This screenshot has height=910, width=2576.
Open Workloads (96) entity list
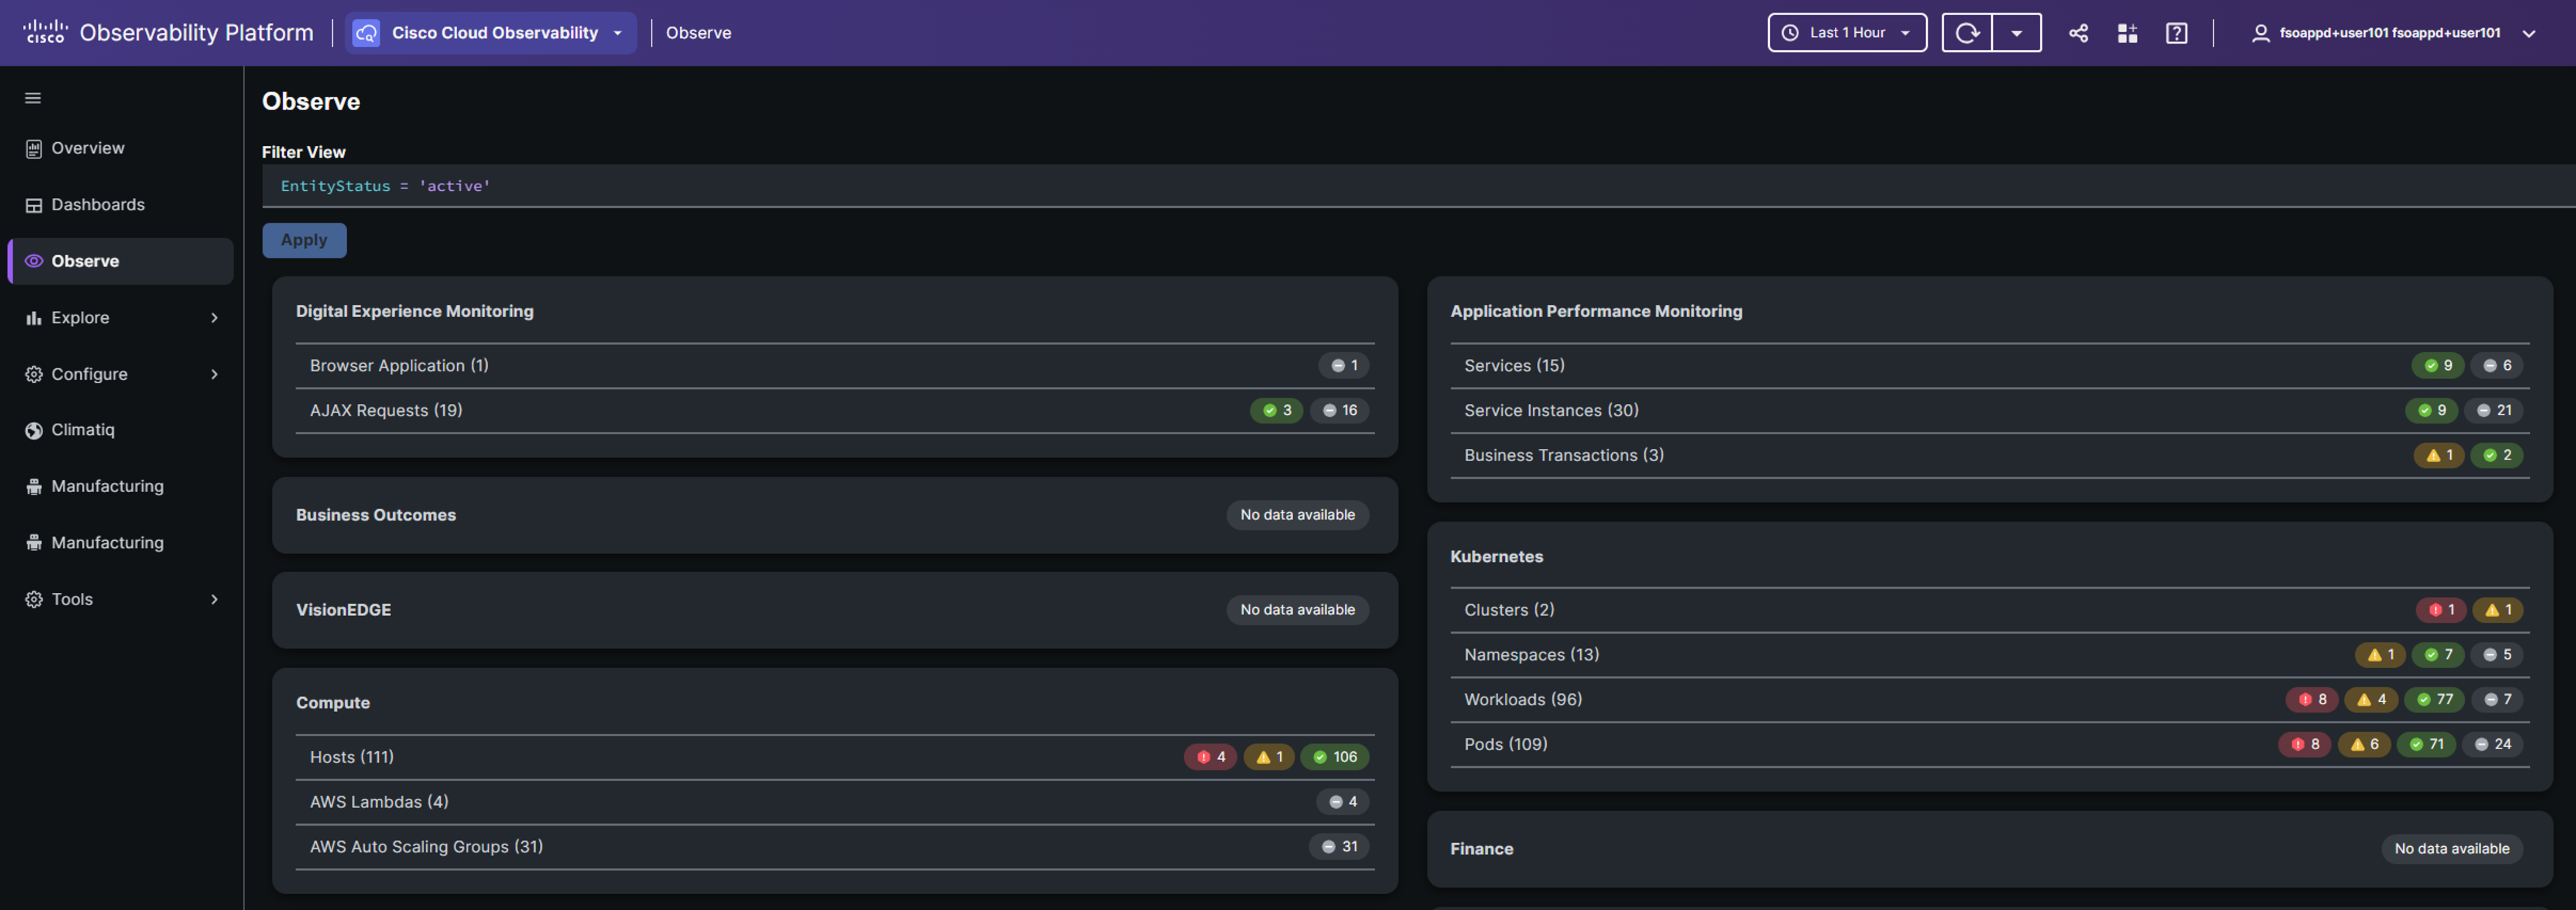click(1522, 700)
